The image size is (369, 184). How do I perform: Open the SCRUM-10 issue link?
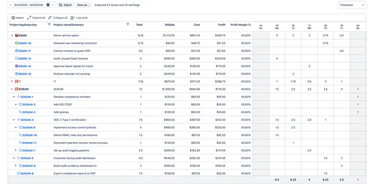point(29,135)
